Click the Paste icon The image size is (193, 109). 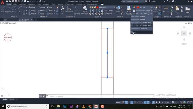coord(177,9)
